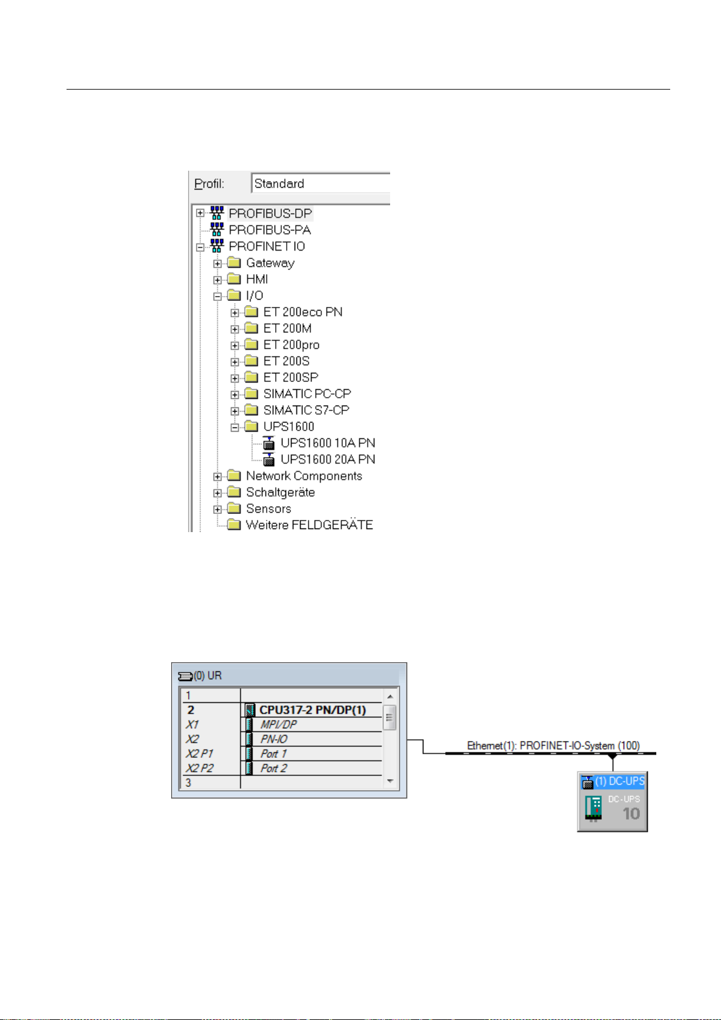Click the UPS1600 folder icon
The image size is (721, 1020).
coord(251,426)
